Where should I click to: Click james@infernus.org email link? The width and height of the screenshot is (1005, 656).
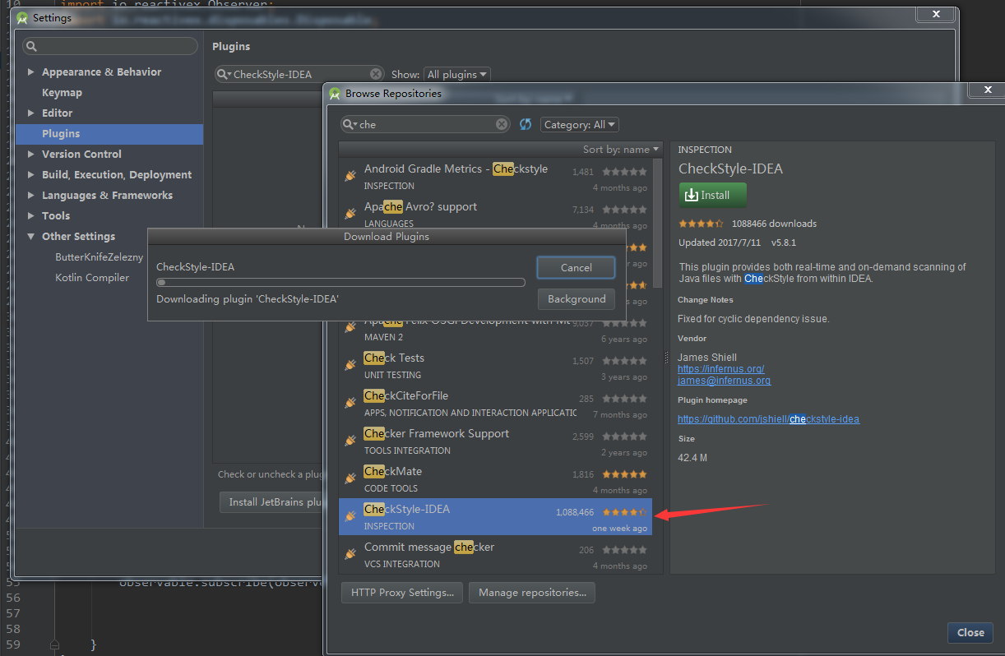point(724,381)
